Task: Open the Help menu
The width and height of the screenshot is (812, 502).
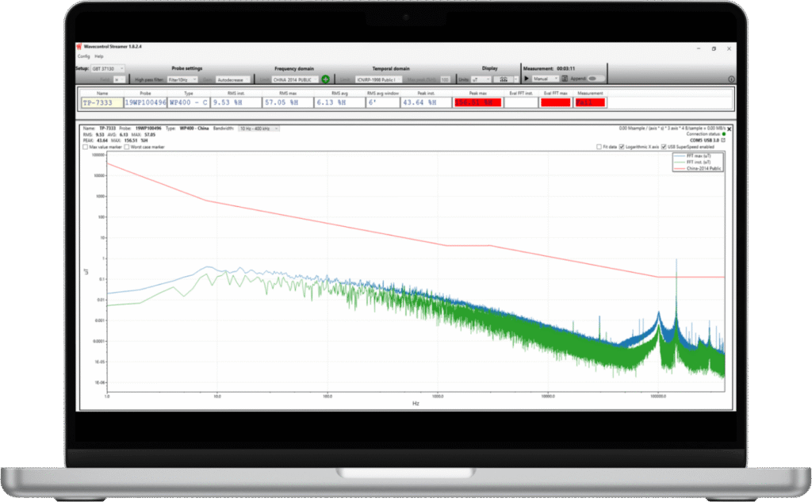Action: click(x=99, y=56)
